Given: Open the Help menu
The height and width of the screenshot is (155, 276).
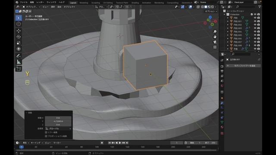Looking at the screenshot, I should tap(61, 2).
